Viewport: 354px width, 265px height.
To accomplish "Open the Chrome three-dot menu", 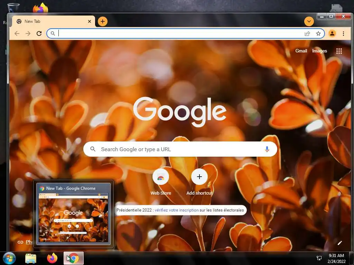I will click(343, 33).
